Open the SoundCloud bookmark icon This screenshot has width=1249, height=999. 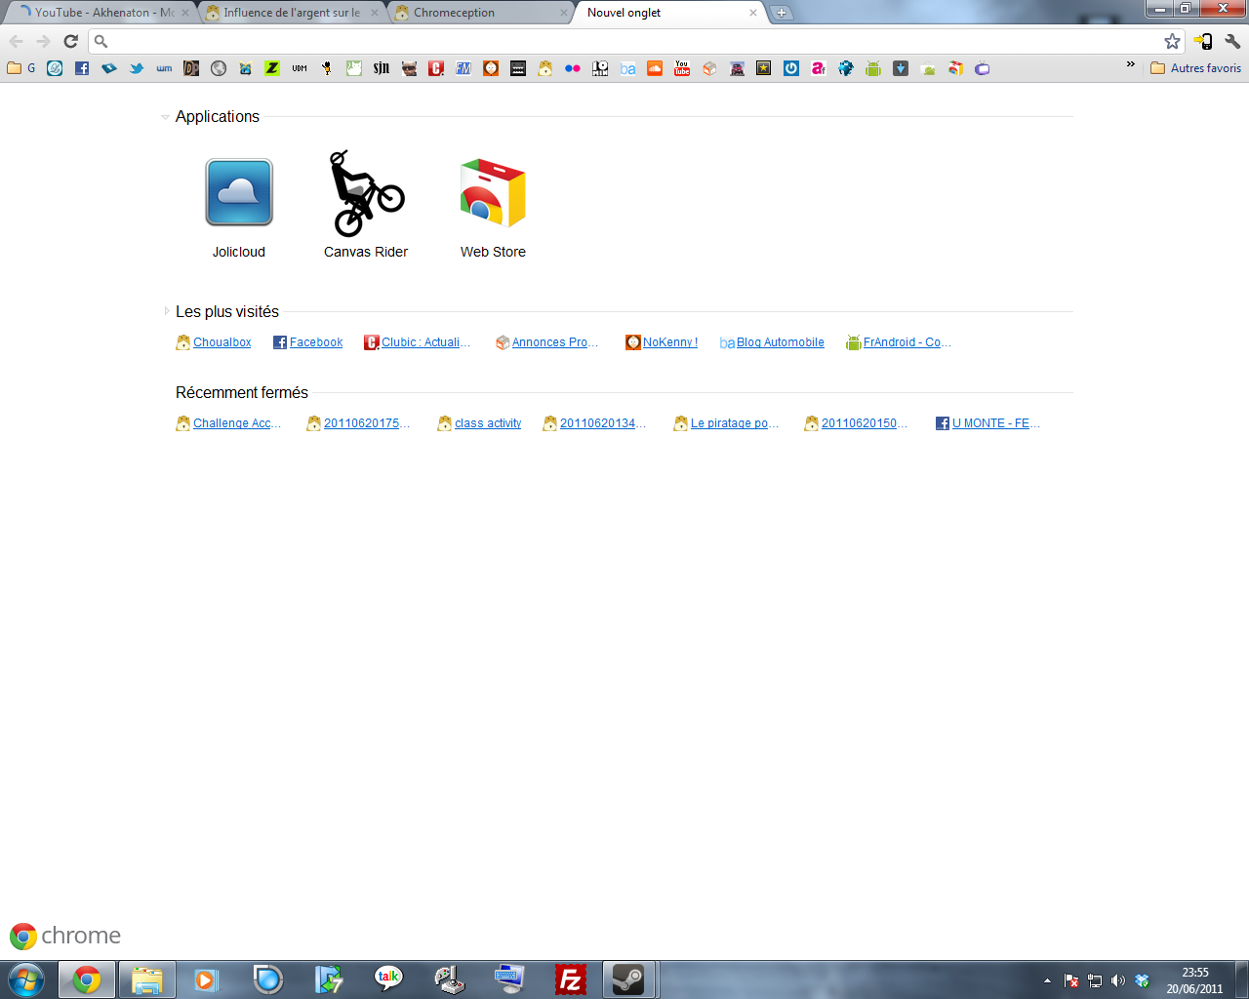coord(655,68)
